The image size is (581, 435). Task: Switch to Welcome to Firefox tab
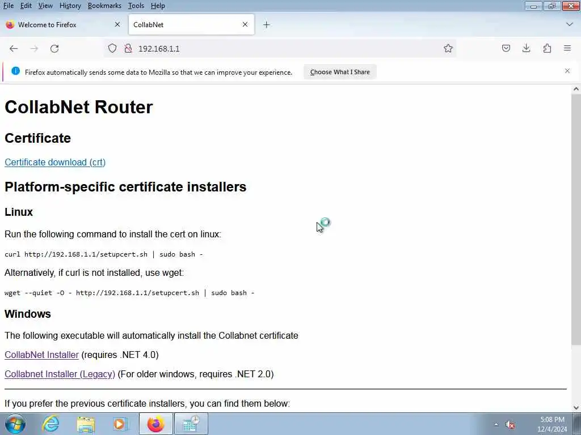(x=63, y=25)
